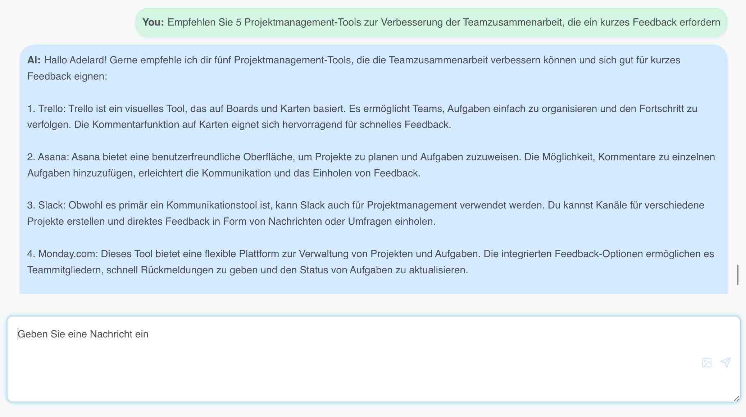Focus the 'Geben Sie eine Nachricht ein' field
This screenshot has height=417, width=746.
(x=373, y=359)
